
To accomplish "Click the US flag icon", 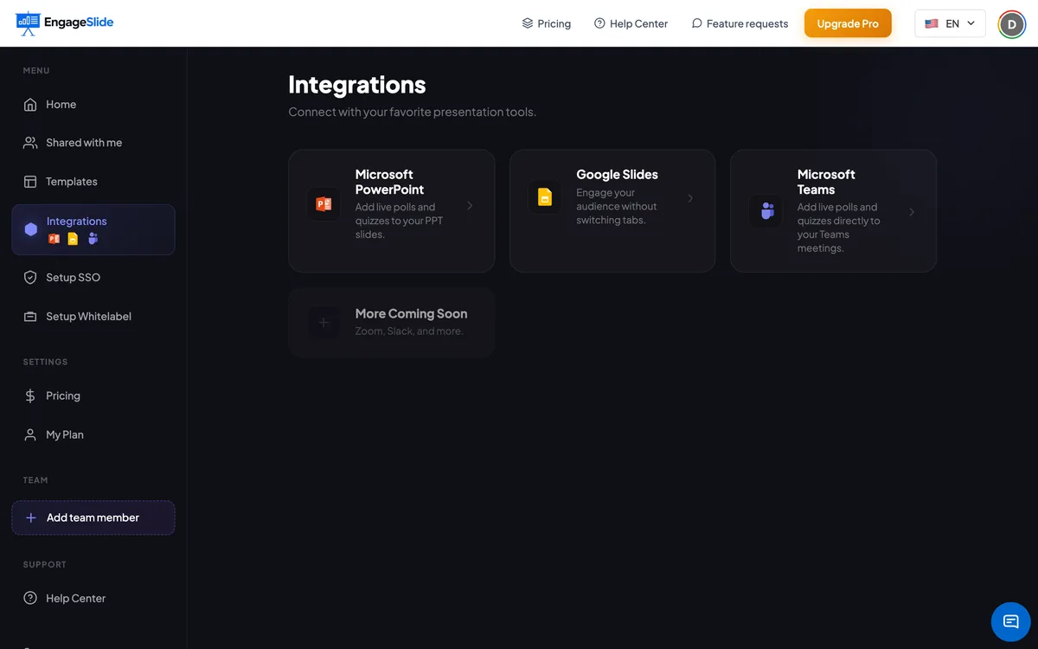I will click(932, 23).
